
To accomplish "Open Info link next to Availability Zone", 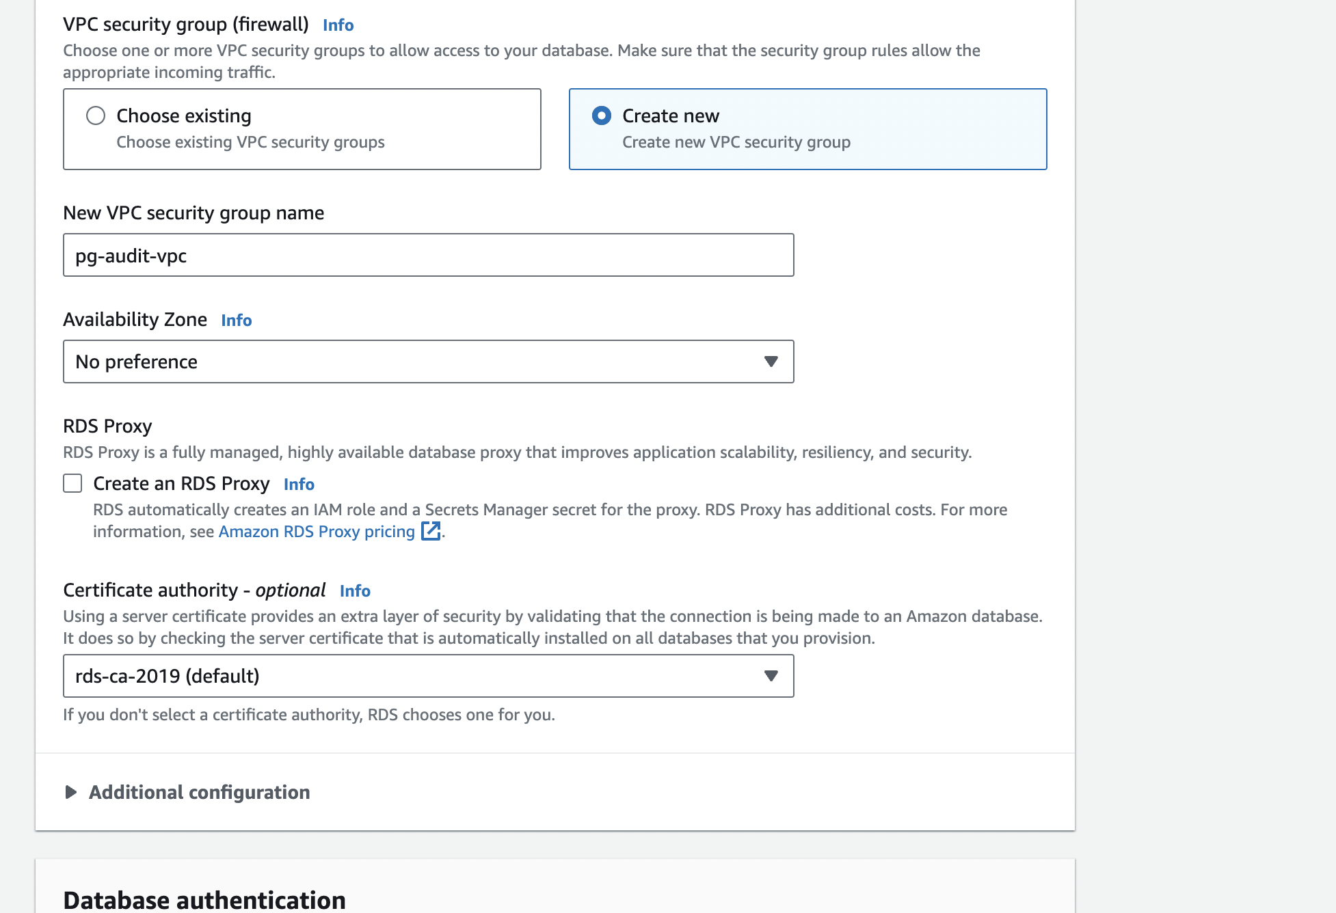I will (237, 321).
